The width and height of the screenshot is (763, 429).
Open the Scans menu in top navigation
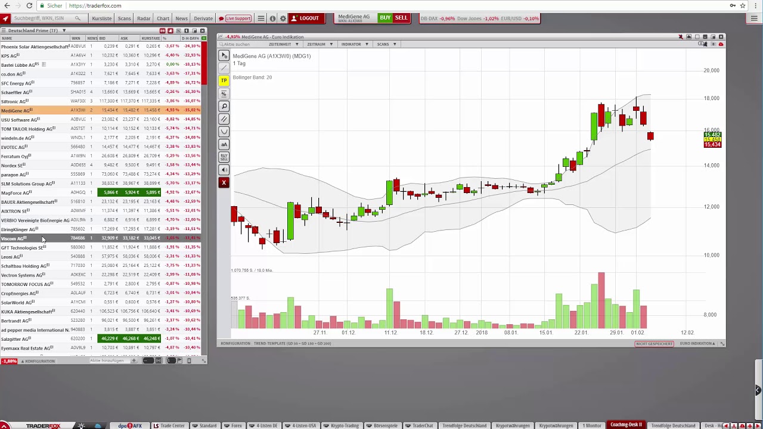(124, 18)
